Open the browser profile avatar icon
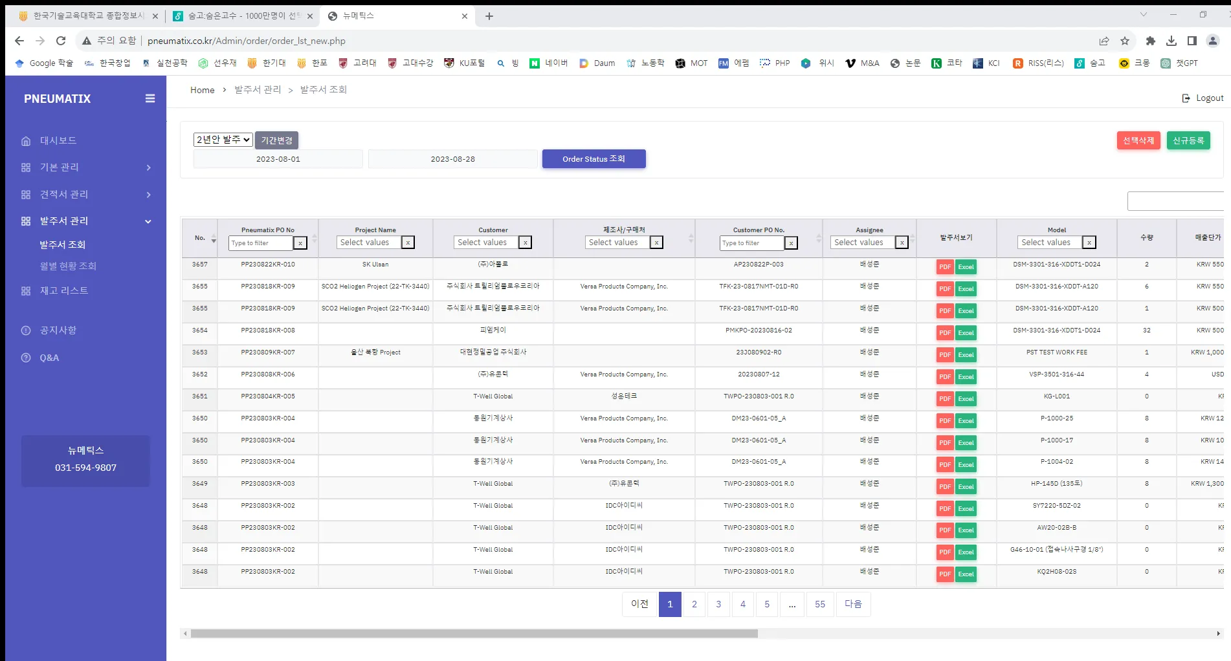The height and width of the screenshot is (661, 1231). tap(1213, 41)
